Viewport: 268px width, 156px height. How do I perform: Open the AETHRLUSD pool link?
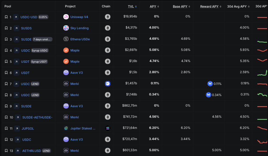point(32,151)
